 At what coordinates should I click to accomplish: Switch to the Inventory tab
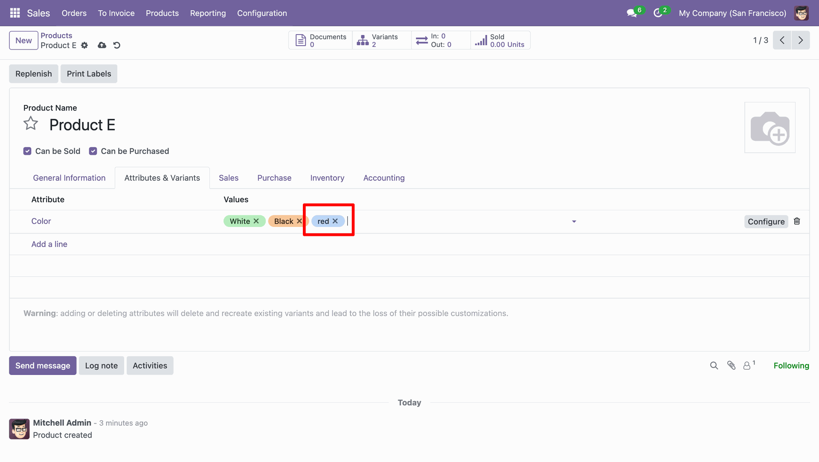(327, 178)
